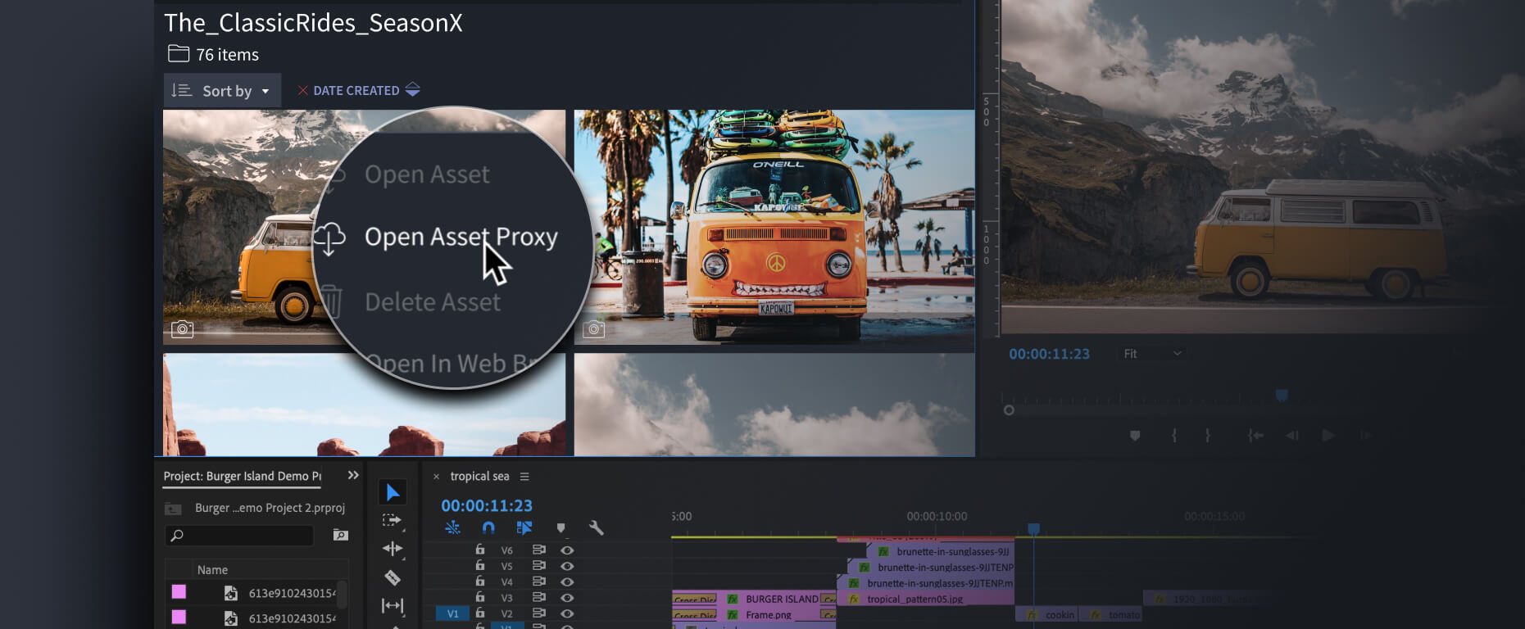This screenshot has height=629, width=1525.
Task: Remove the DATE CREATED sort filter
Action: (x=302, y=91)
